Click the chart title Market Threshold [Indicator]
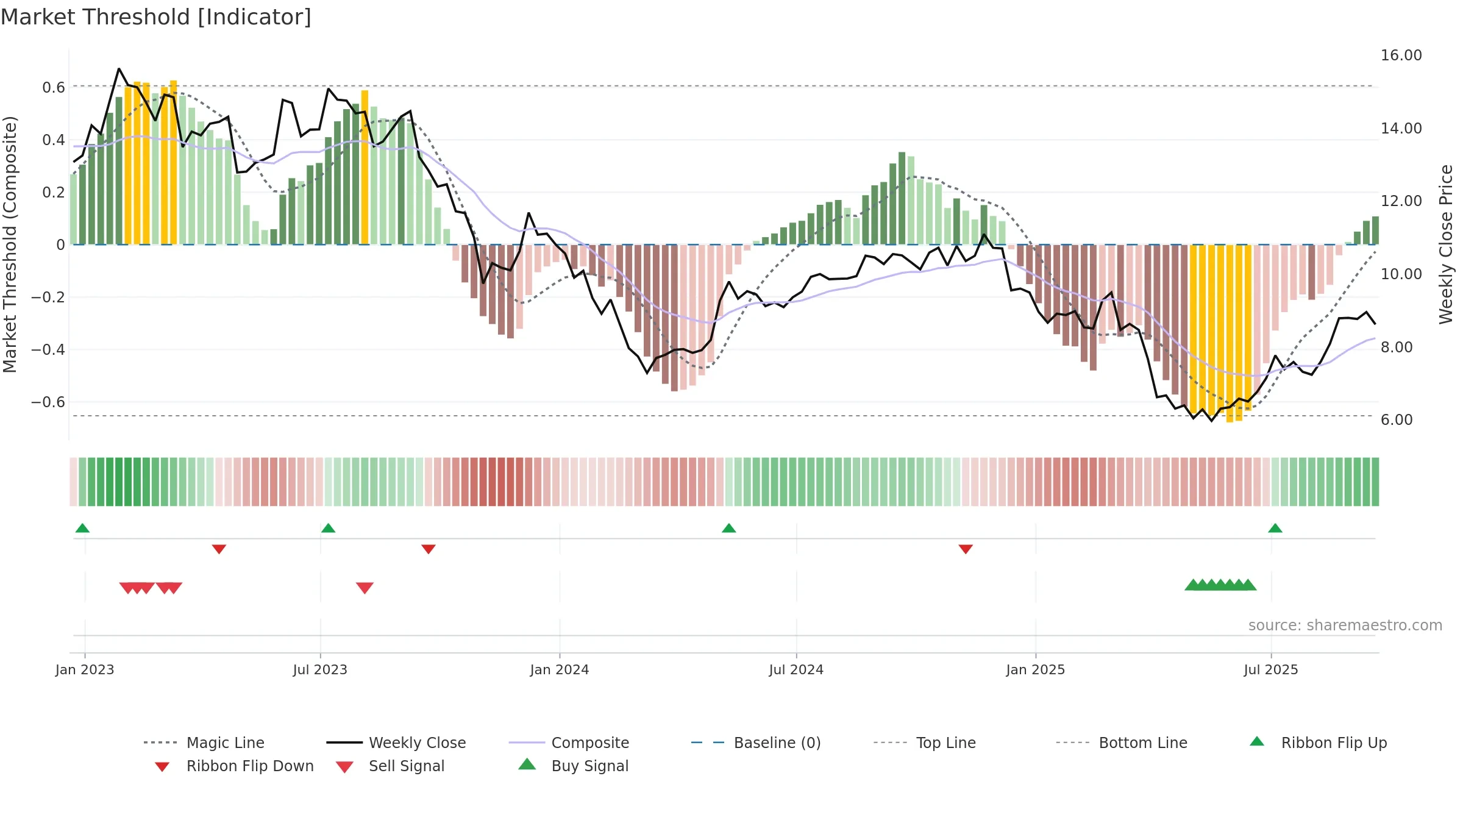 tap(156, 17)
